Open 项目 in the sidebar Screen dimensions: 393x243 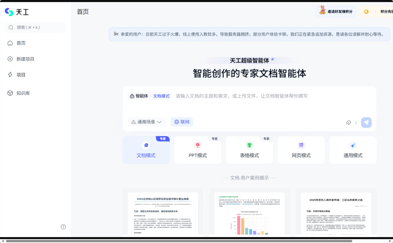point(21,75)
